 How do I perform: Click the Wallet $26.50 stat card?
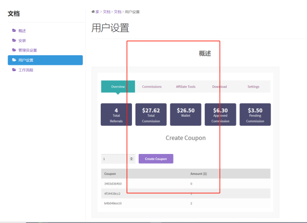(185, 115)
